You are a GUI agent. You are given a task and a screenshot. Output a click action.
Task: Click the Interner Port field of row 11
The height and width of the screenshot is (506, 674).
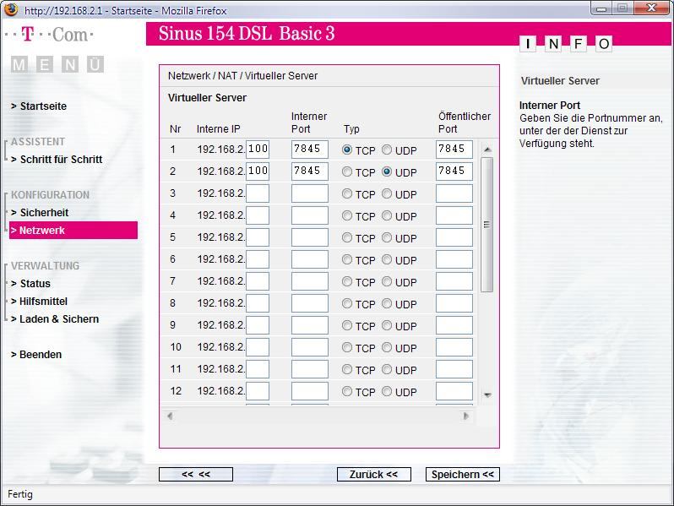tap(309, 369)
